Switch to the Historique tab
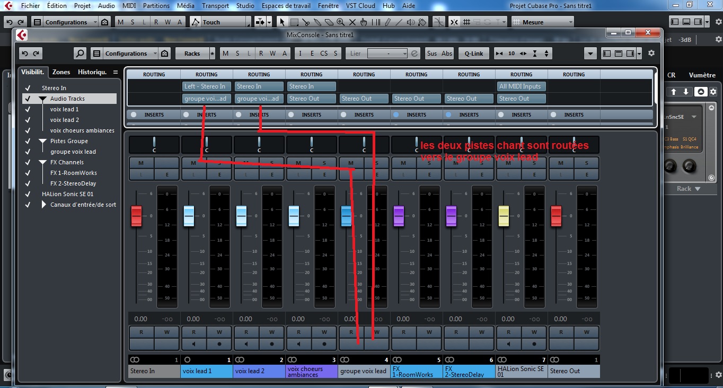 coord(92,72)
